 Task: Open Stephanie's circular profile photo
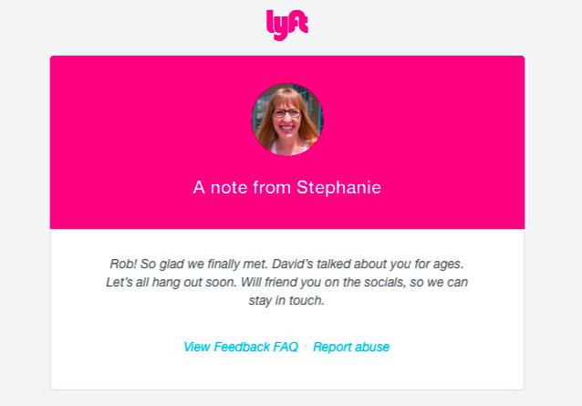pos(287,120)
